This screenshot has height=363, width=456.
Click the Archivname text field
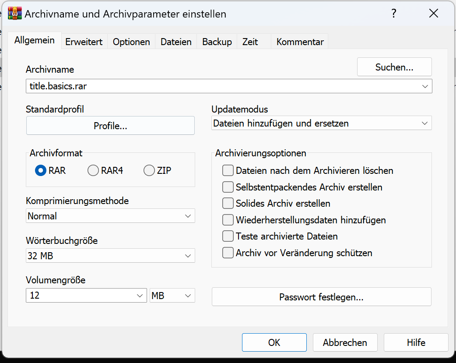(x=223, y=86)
